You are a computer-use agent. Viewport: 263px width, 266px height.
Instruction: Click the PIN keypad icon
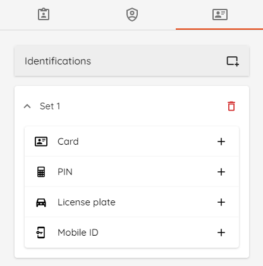(x=41, y=172)
